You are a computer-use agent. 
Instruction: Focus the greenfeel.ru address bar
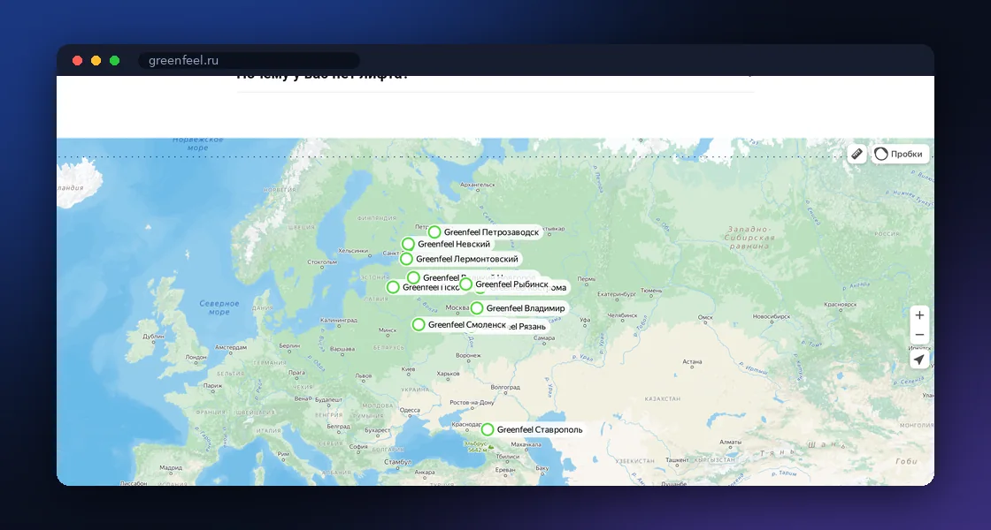pos(249,61)
